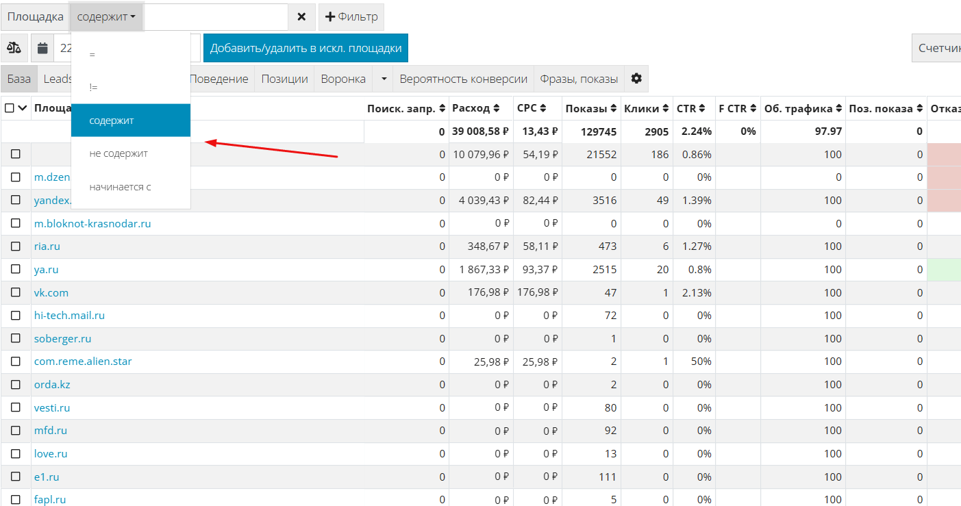Toggle the select-all checkbox in header
Image resolution: width=961 pixels, height=506 pixels.
tap(10, 108)
